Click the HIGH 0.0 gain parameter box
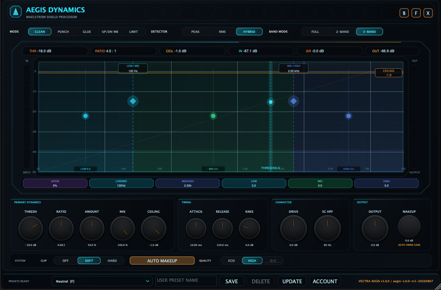Screen dimensions: 441x290 (386, 183)
